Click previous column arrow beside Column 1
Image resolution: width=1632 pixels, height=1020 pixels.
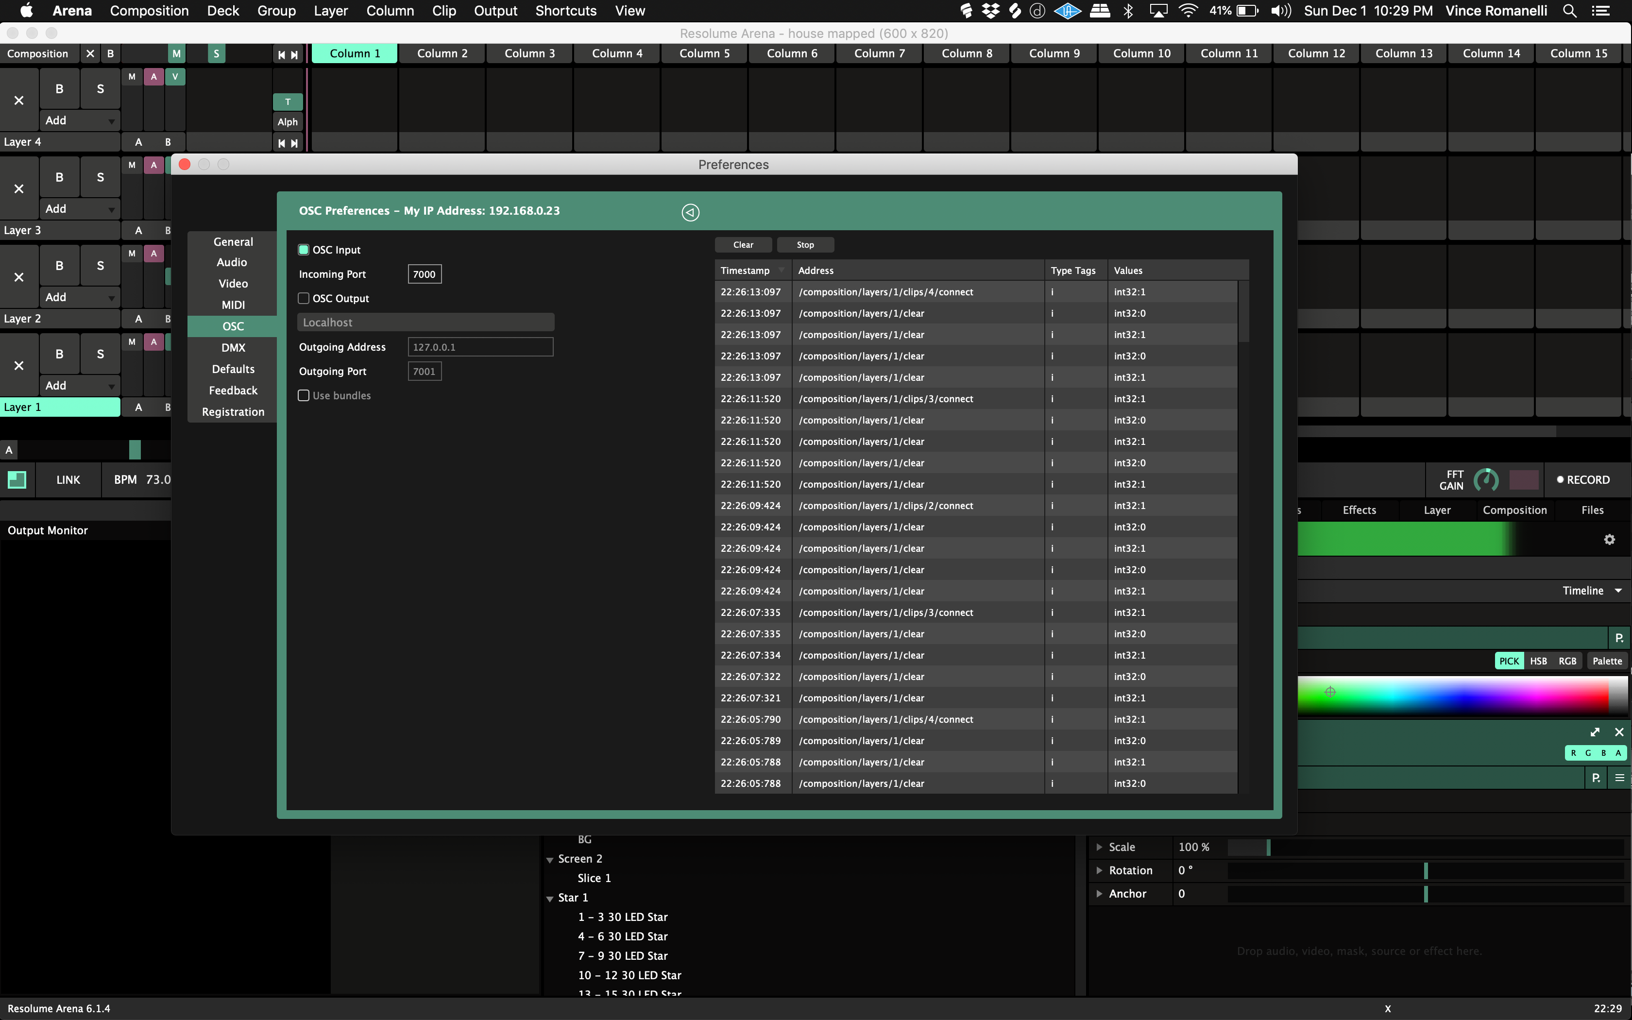point(282,54)
